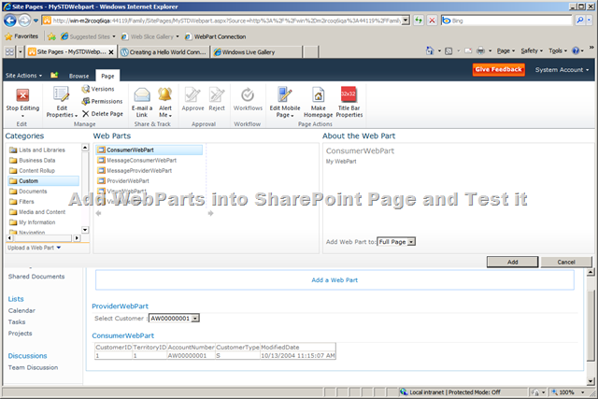598x399 pixels.
Task: Click the browser Forward arrow button
Action: click(24, 21)
